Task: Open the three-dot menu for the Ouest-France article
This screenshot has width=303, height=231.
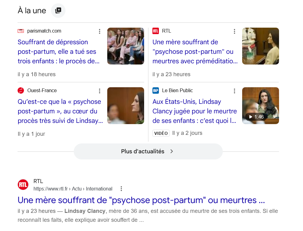Action: click(x=100, y=91)
